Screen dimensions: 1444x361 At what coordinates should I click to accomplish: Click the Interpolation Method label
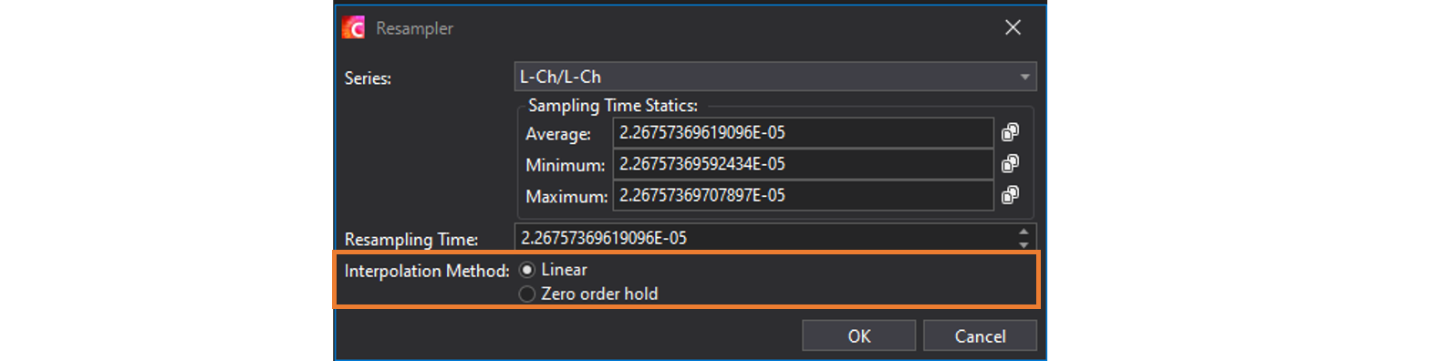pyautogui.click(x=426, y=271)
